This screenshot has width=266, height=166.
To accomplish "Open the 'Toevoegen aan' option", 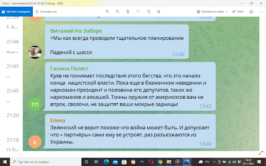I will 46,12.
